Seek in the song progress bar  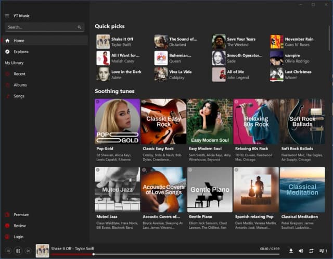coord(165,254)
